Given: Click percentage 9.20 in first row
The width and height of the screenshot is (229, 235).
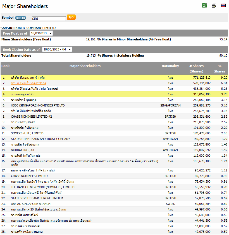Looking at the screenshot, I should (x=224, y=77).
